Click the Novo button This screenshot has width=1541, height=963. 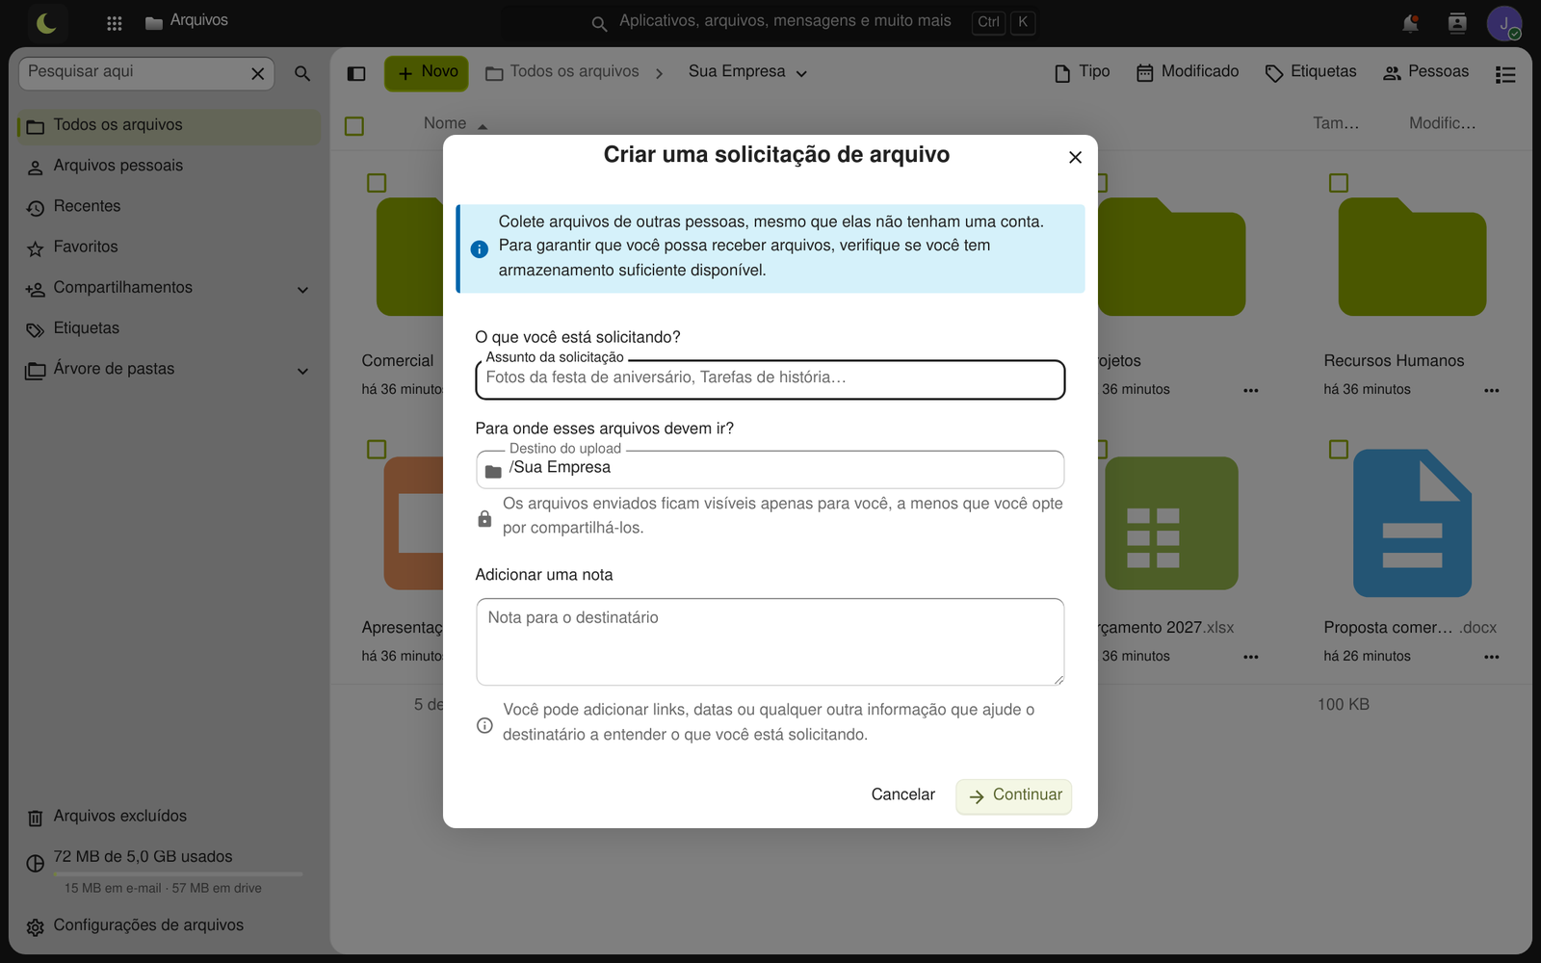pos(427,73)
